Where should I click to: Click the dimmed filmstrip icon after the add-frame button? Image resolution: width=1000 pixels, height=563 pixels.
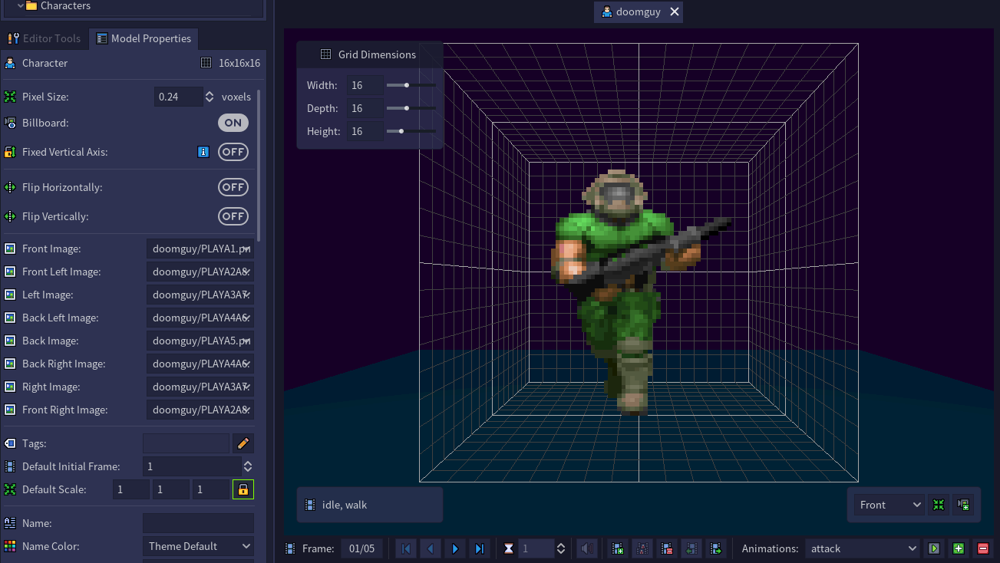point(642,548)
